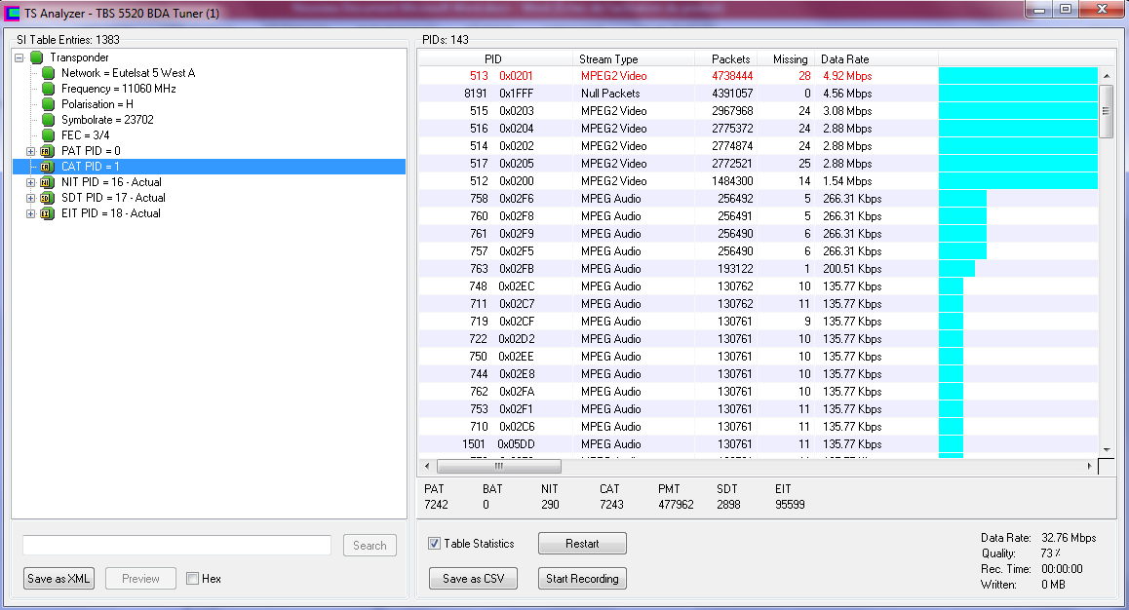This screenshot has height=610, width=1129.
Task: Click the green Frequency entry icon
Action: [x=48, y=89]
